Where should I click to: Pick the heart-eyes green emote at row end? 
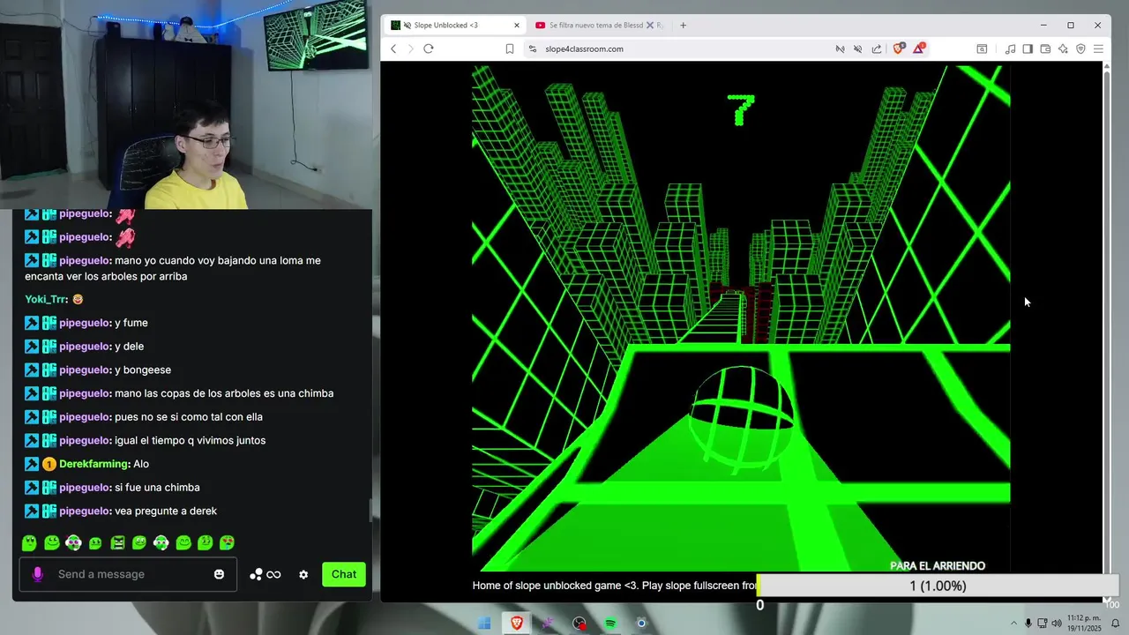(x=227, y=542)
